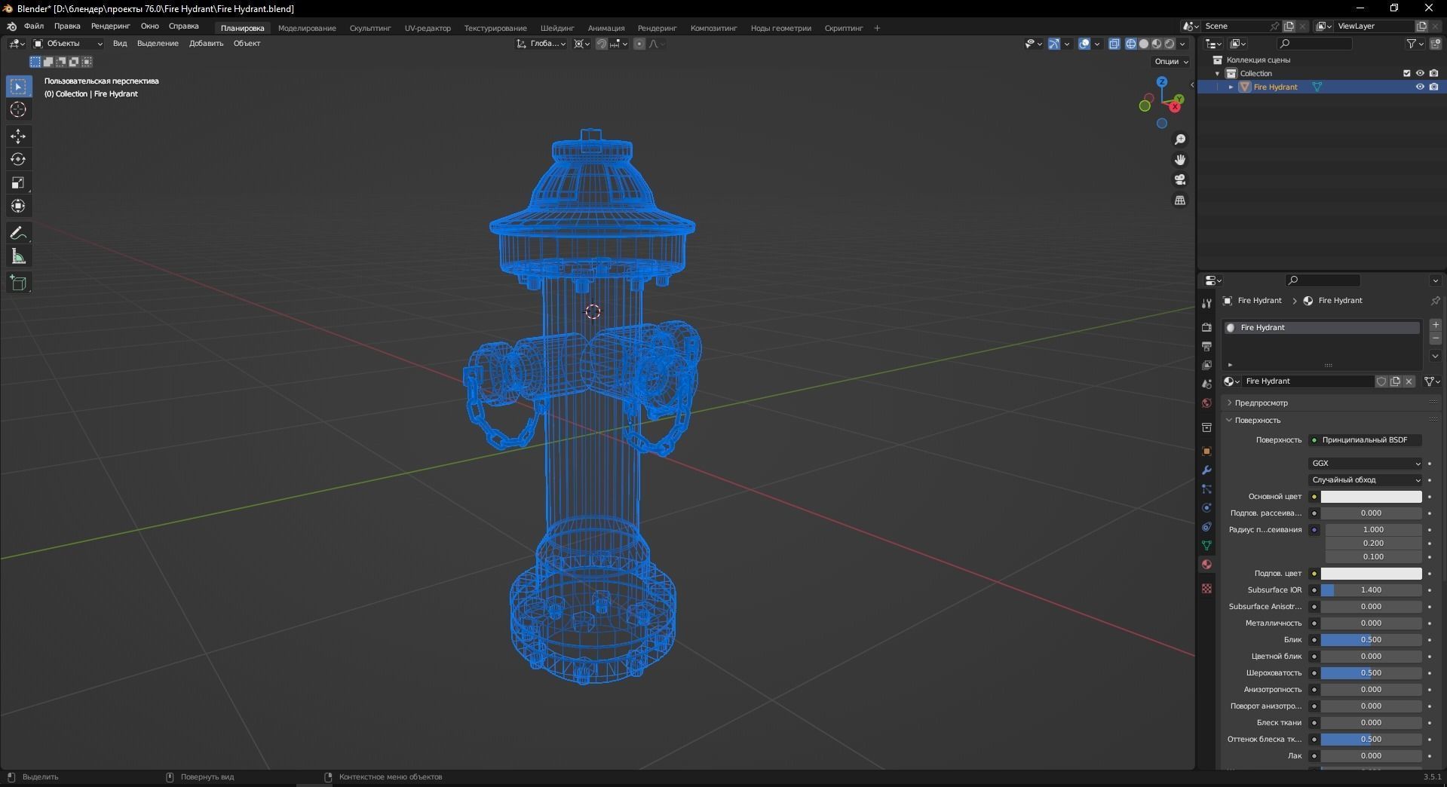This screenshot has height=787, width=1447.
Task: Open the Рендеринг menu in top bar
Action: pyautogui.click(x=111, y=26)
